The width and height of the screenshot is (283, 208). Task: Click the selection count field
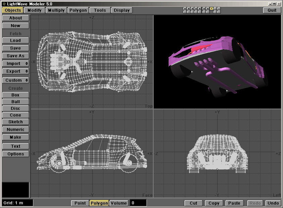click(x=138, y=203)
